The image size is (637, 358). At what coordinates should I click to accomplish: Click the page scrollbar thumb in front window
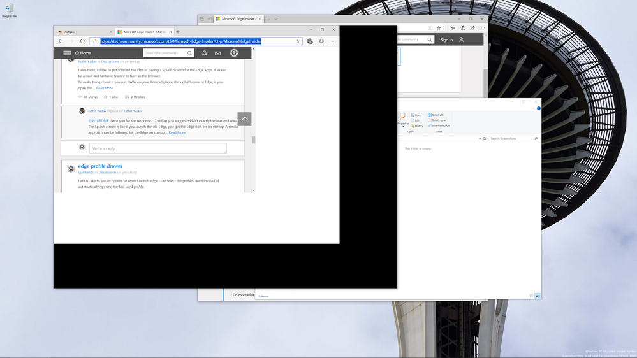click(x=254, y=140)
